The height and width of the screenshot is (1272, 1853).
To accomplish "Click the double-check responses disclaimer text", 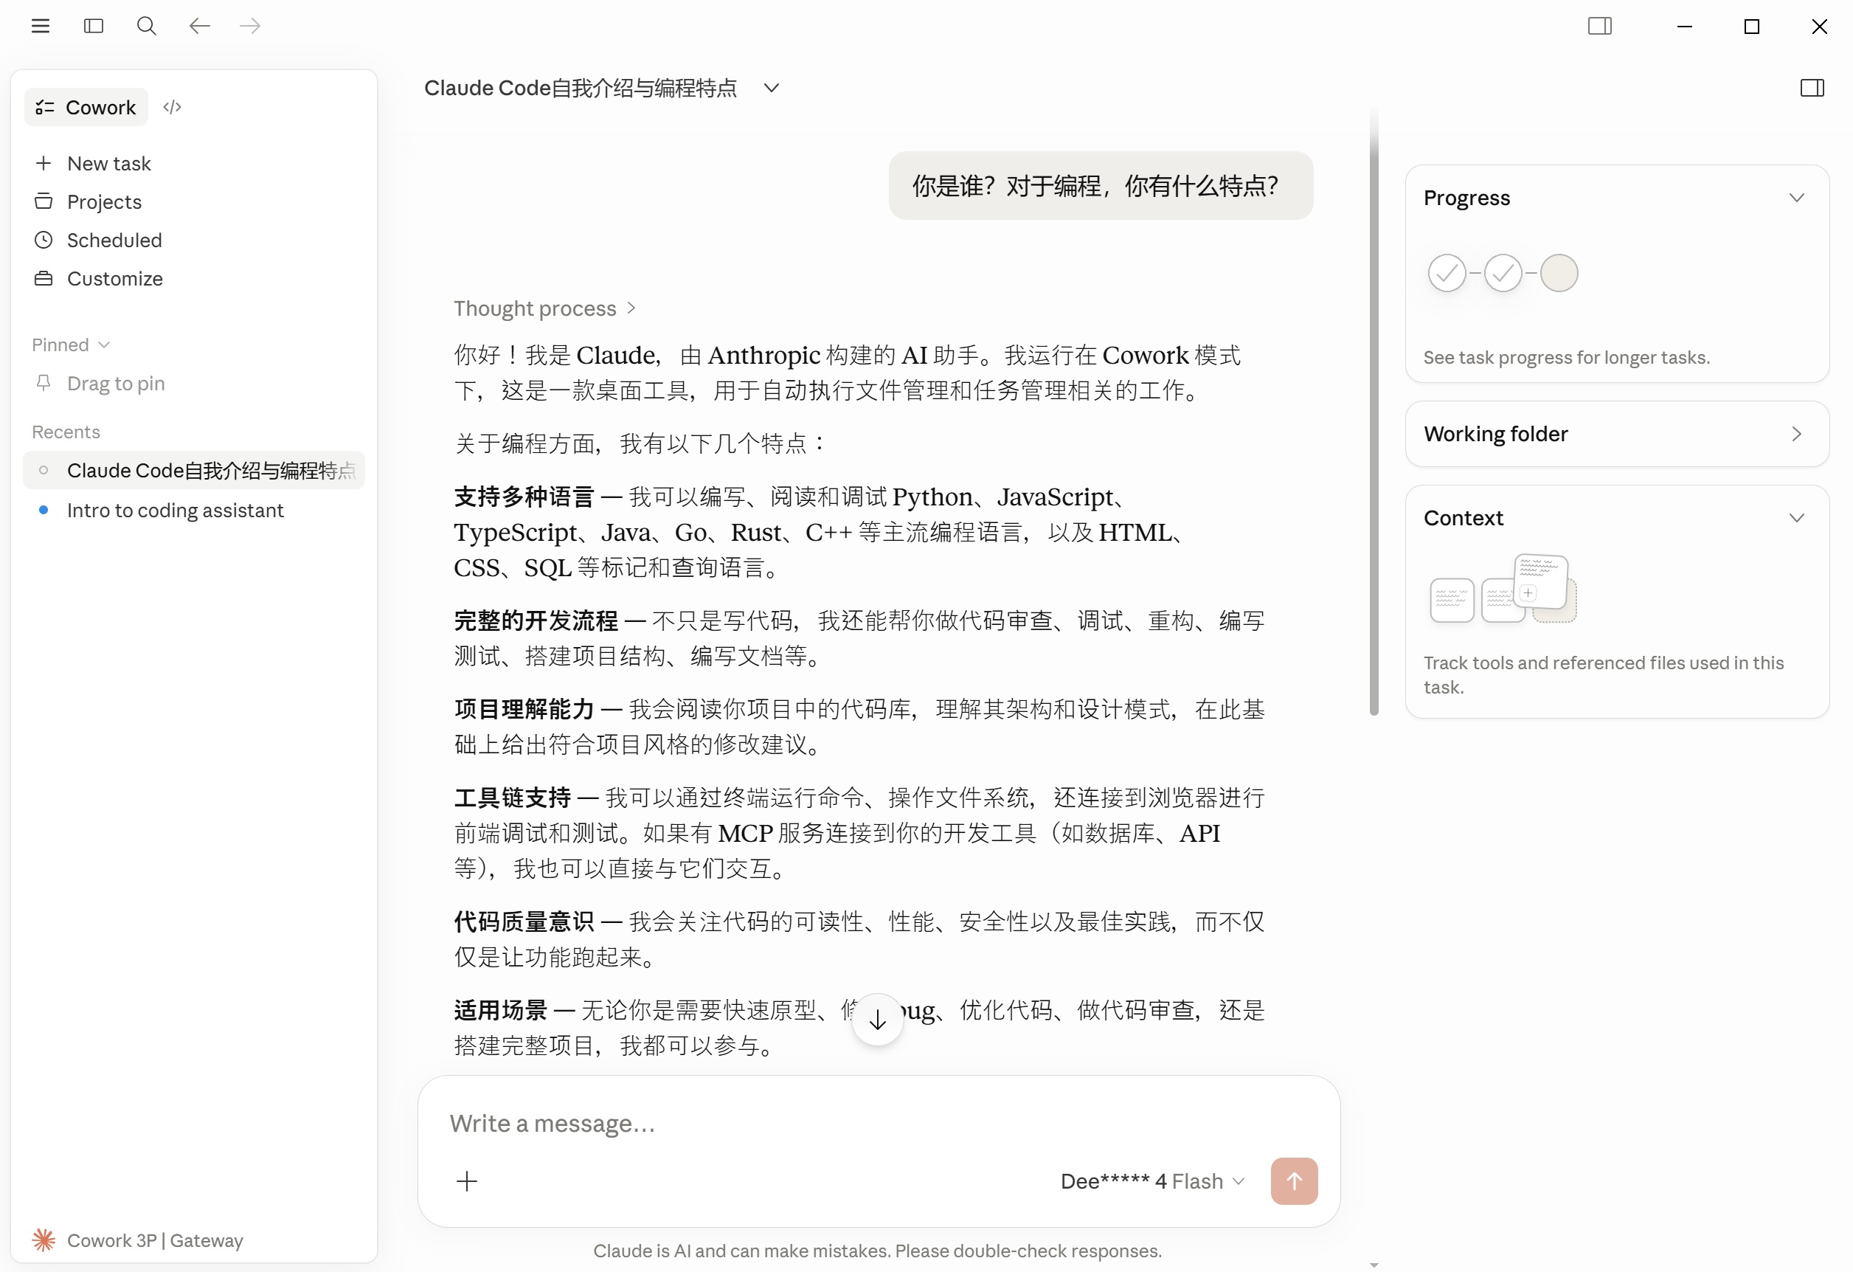I will [877, 1251].
